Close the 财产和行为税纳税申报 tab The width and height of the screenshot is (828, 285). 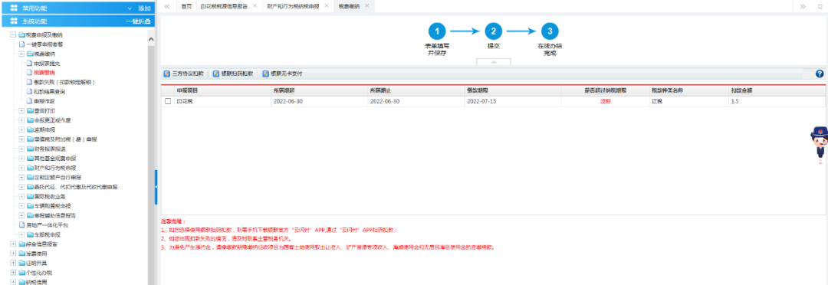(327, 6)
